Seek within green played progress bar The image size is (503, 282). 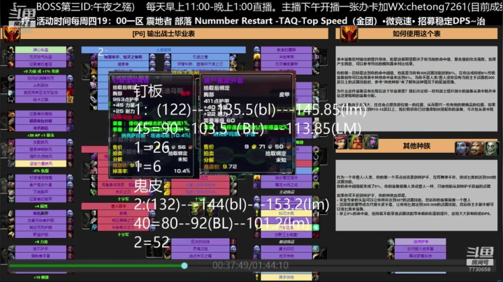click(96, 265)
